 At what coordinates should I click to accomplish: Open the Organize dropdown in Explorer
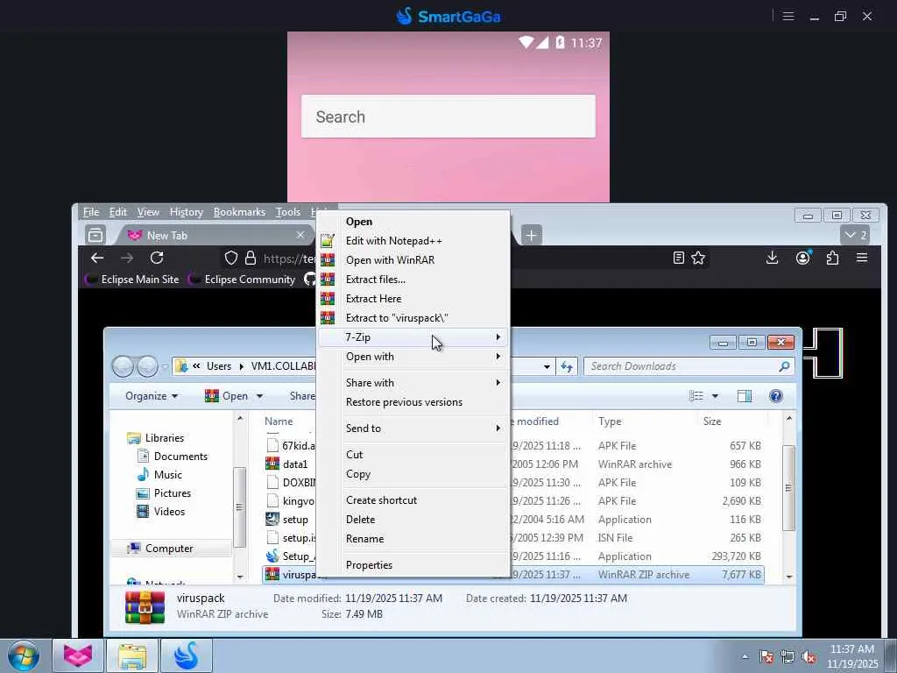pyautogui.click(x=152, y=396)
